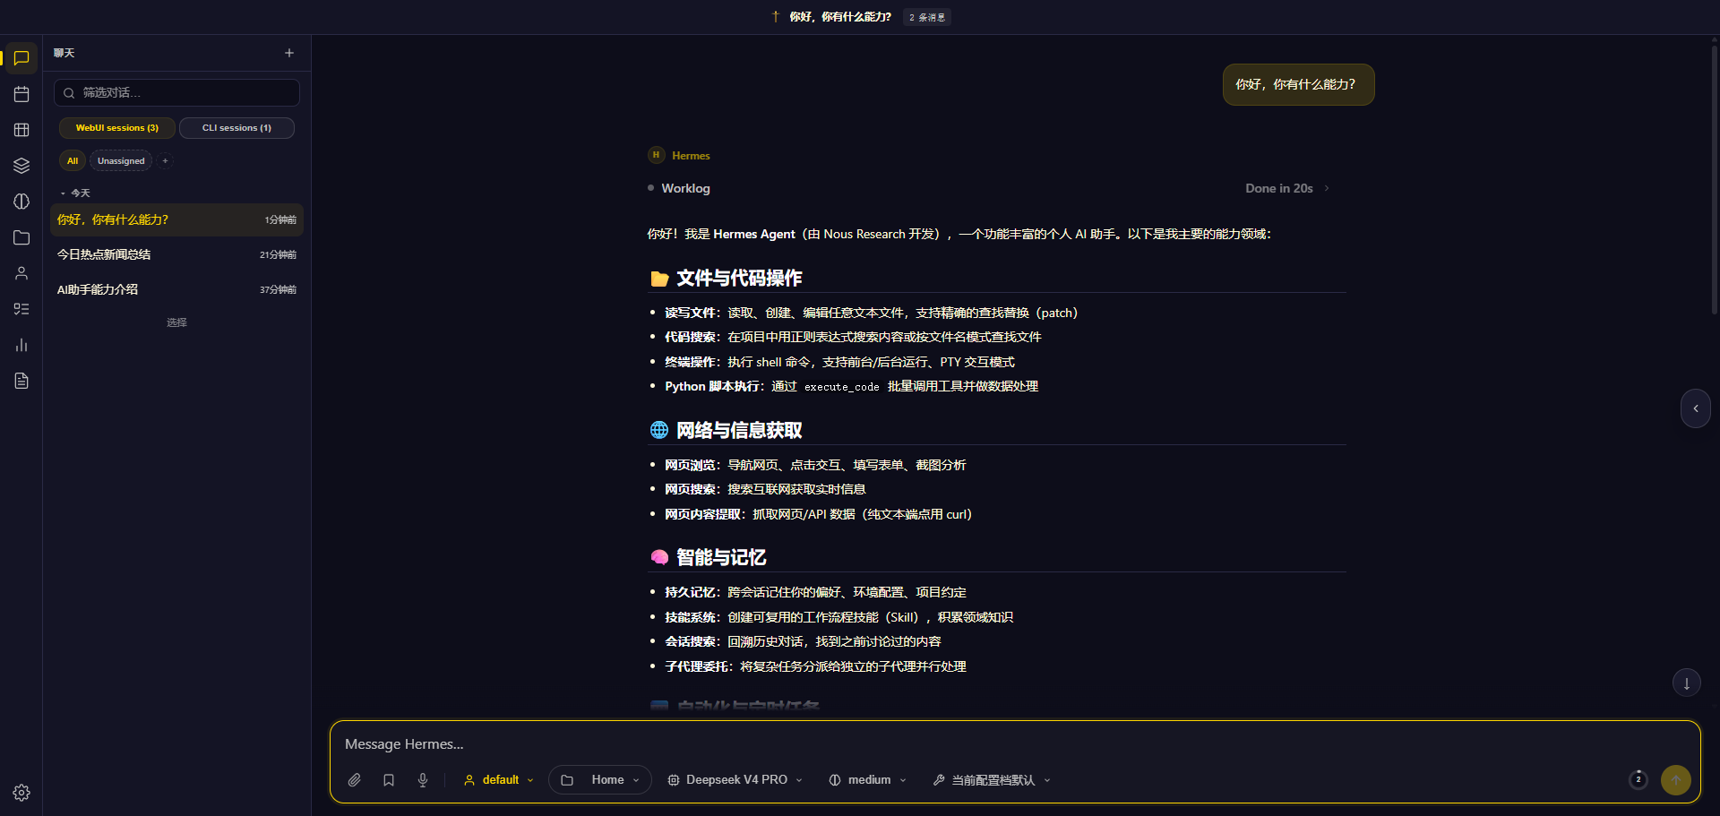Click the 持久记忆 bullet line

(815, 592)
